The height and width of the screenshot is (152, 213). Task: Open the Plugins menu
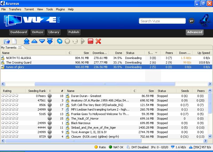point(60,9)
